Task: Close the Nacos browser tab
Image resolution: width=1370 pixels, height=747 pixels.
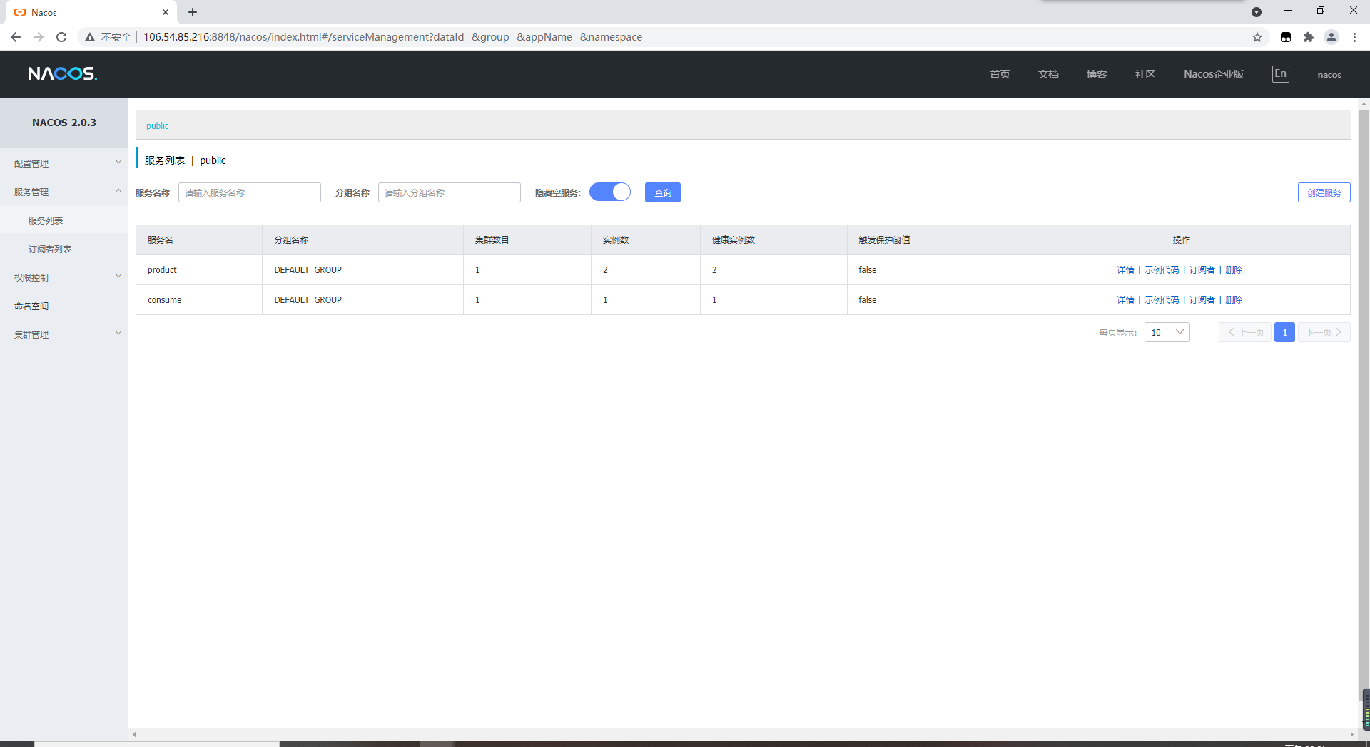Action: [166, 12]
